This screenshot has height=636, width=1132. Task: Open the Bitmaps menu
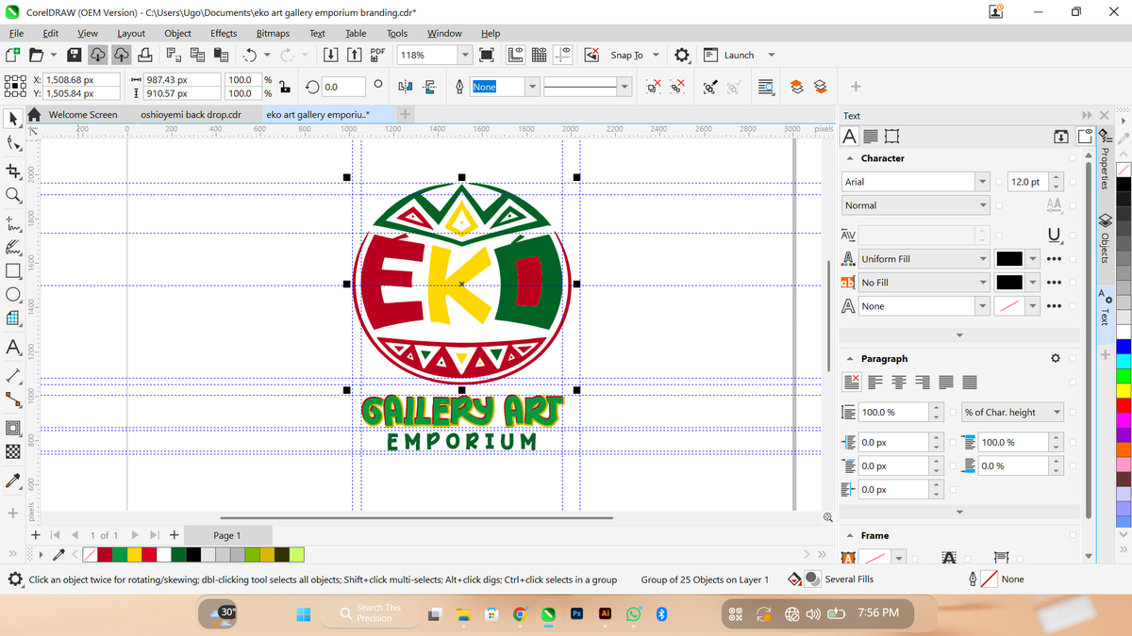(x=273, y=32)
